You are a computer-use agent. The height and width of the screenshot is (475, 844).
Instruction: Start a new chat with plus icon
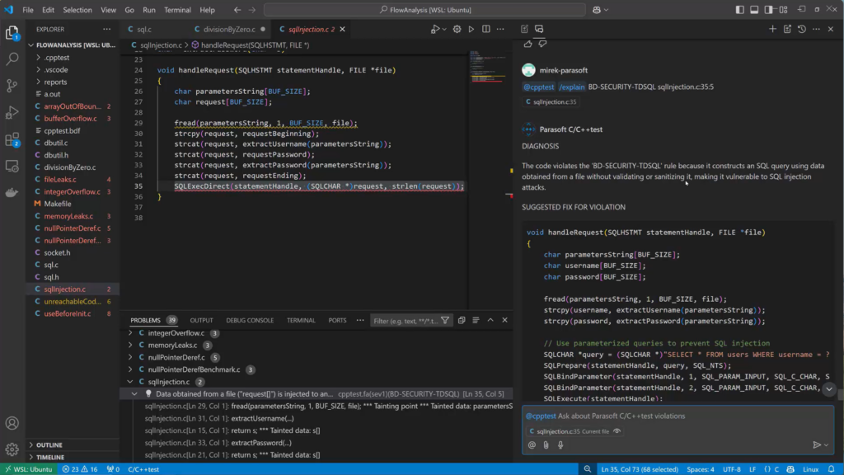[x=772, y=29]
